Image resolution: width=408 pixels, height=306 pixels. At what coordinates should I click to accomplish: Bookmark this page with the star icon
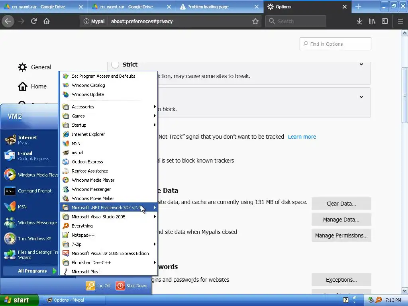tap(255, 22)
